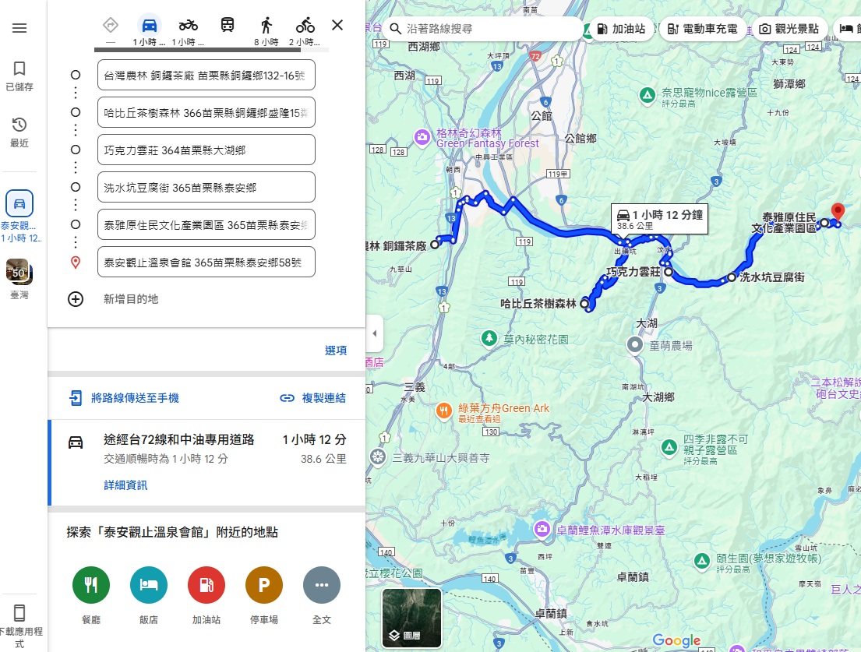This screenshot has width=861, height=652.
Task: Edit the 哈比丘茶樹森林 stop field
Action: [x=206, y=112]
